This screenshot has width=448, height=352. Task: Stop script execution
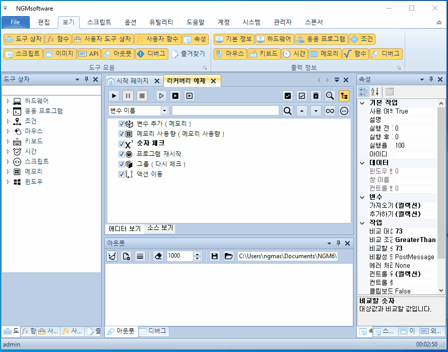tap(142, 96)
